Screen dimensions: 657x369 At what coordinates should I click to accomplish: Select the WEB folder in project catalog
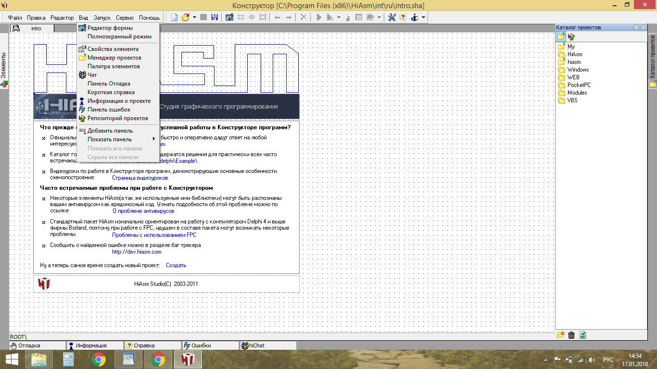click(x=569, y=77)
